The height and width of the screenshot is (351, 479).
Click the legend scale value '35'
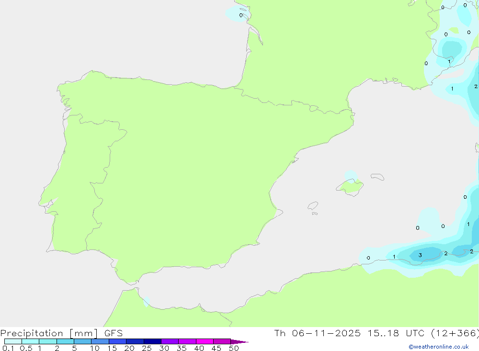point(182,348)
